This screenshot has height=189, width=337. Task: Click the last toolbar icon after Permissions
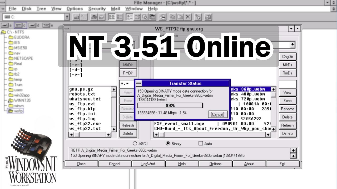(x=209, y=17)
